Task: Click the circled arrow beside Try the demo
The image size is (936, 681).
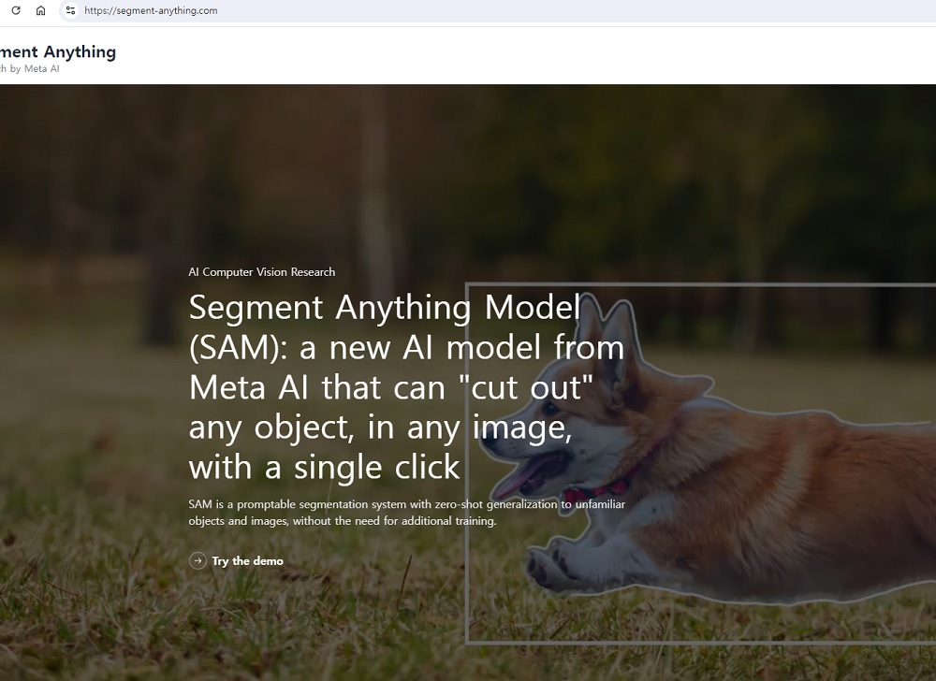Action: (x=197, y=560)
